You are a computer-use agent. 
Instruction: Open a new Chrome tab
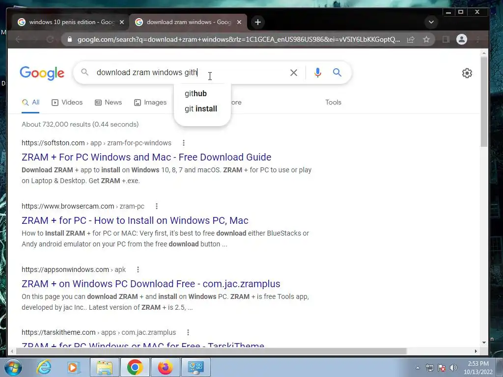[257, 22]
